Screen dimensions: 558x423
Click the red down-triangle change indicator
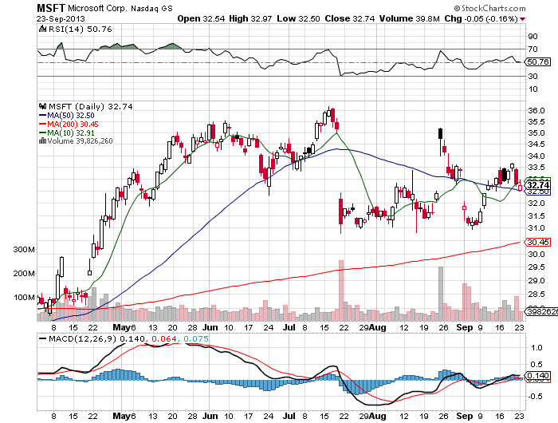coord(522,19)
